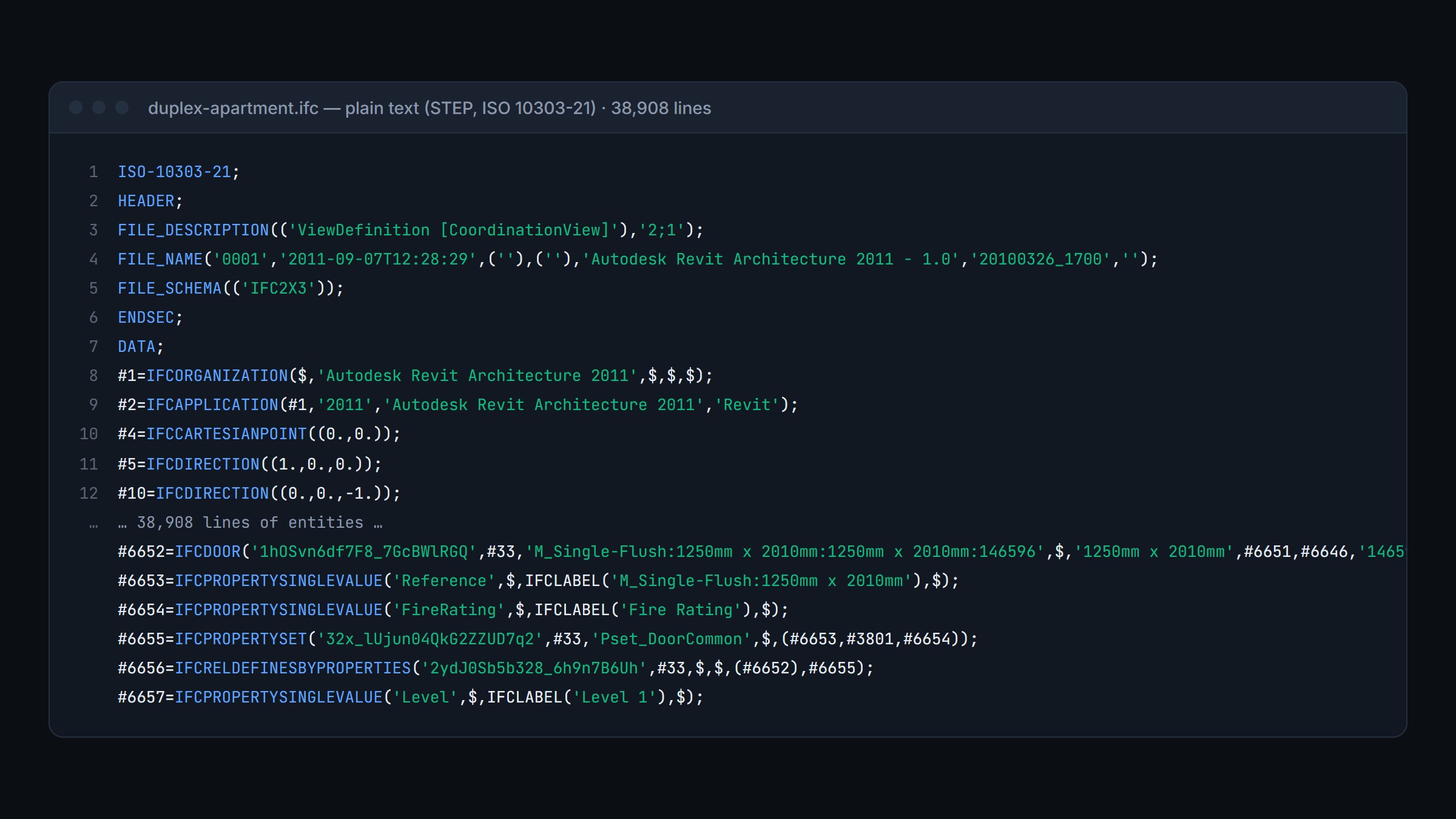Screen dimensions: 1456x819
Task: Click the FILE_NAME keyword
Action: [x=160, y=259]
